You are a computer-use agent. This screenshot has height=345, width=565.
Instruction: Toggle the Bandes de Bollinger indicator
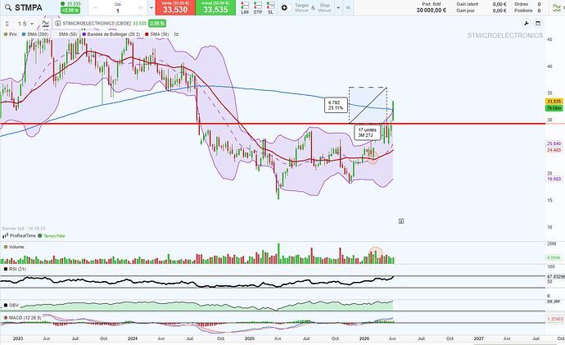pyautogui.click(x=111, y=34)
